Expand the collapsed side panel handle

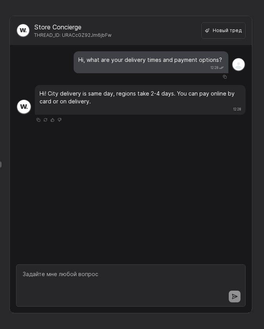[x=1, y=164]
